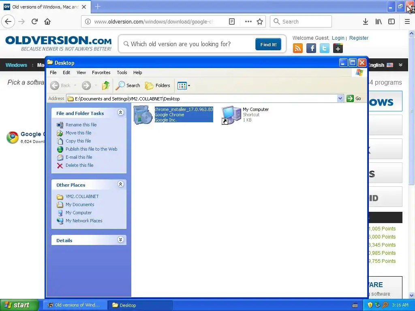Toggle reader view icon in URL bar
415x311 pixels.
(232, 21)
